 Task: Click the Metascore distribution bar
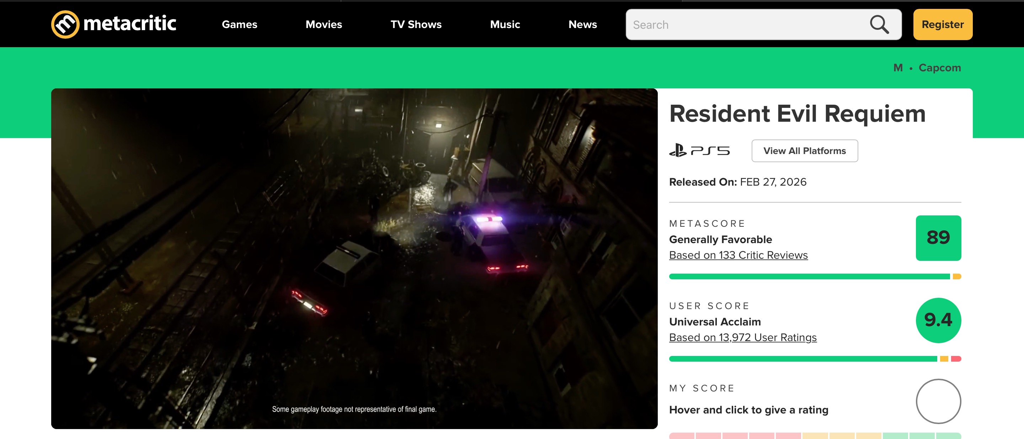(809, 276)
